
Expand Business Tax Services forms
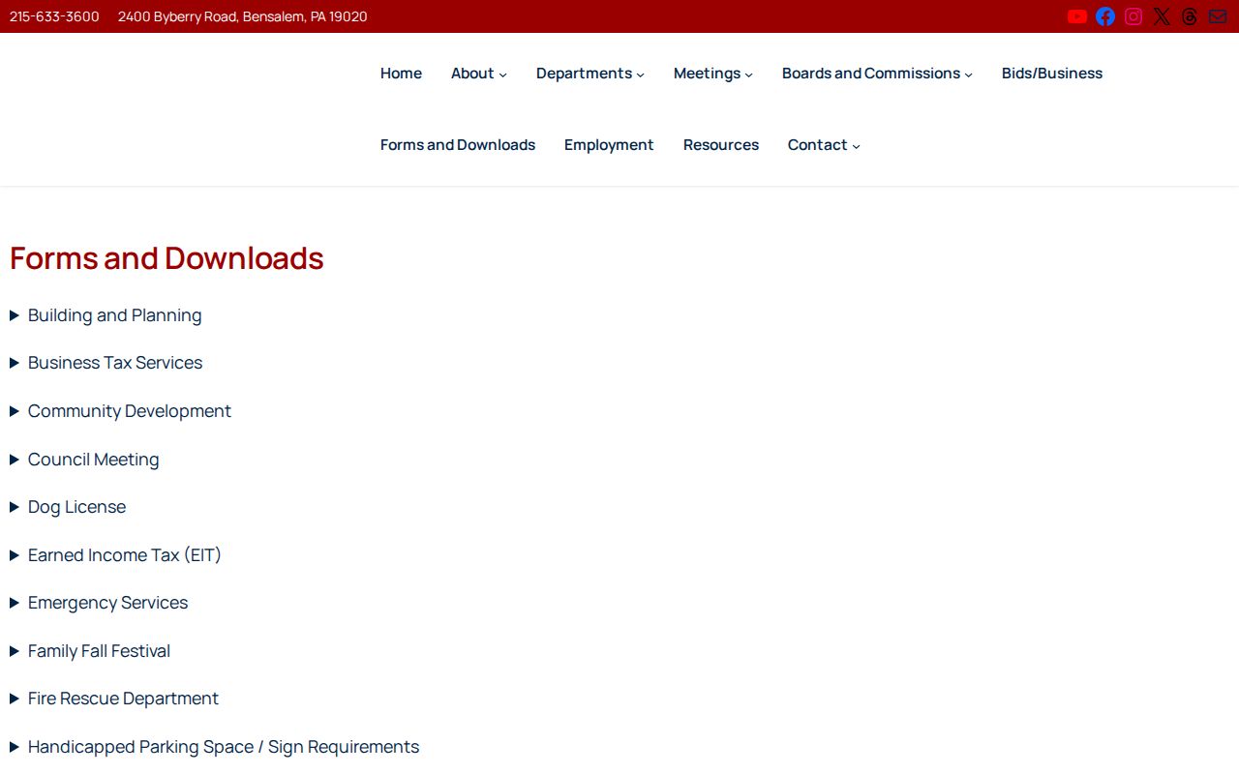pos(106,363)
